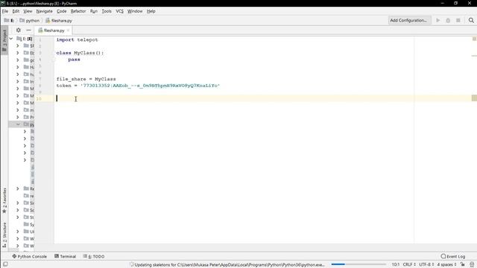The width and height of the screenshot is (477, 268).
Task: Open the VCS menu
Action: [x=119, y=11]
